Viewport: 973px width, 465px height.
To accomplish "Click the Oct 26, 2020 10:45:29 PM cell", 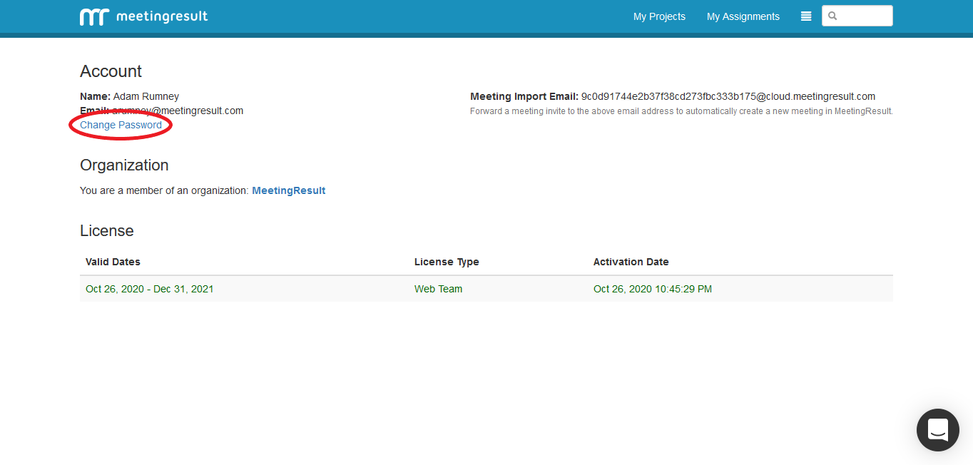I will 652,289.
